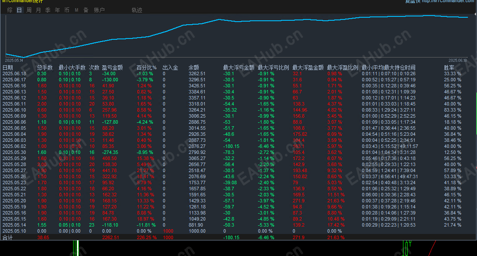Image resolution: width=477 pixels, height=256 pixels.
Task: Click the 0.05 | 0.10 lot size cell
Action: pos(70,225)
